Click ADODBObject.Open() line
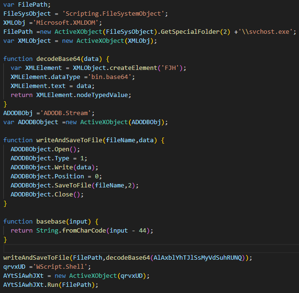299x293 pixels. pyautogui.click(x=45, y=149)
